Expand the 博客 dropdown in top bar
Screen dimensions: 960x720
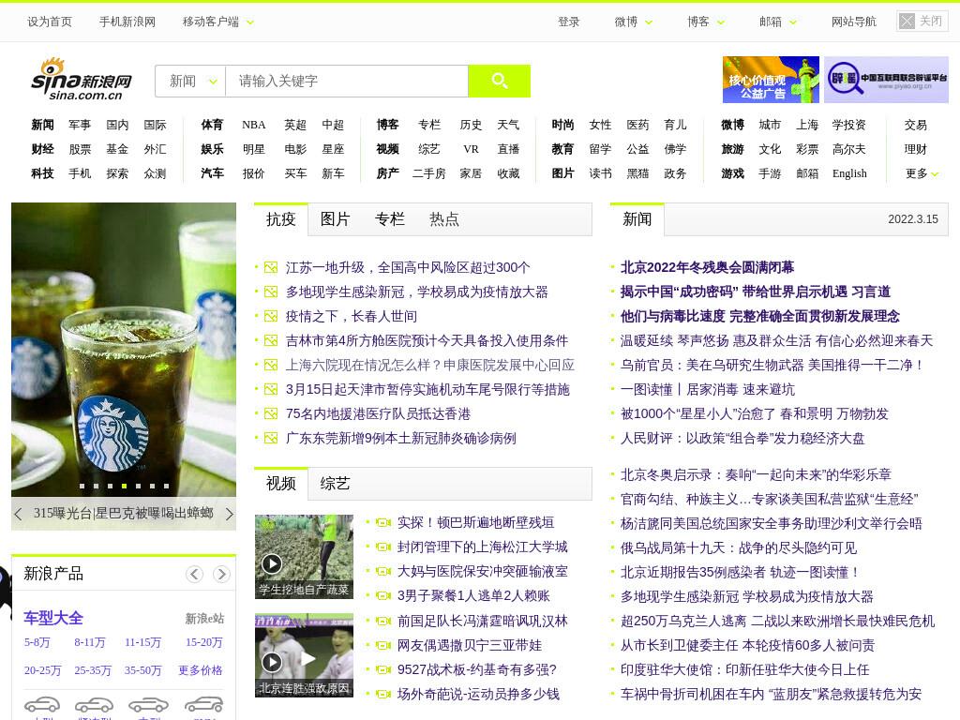click(721, 22)
